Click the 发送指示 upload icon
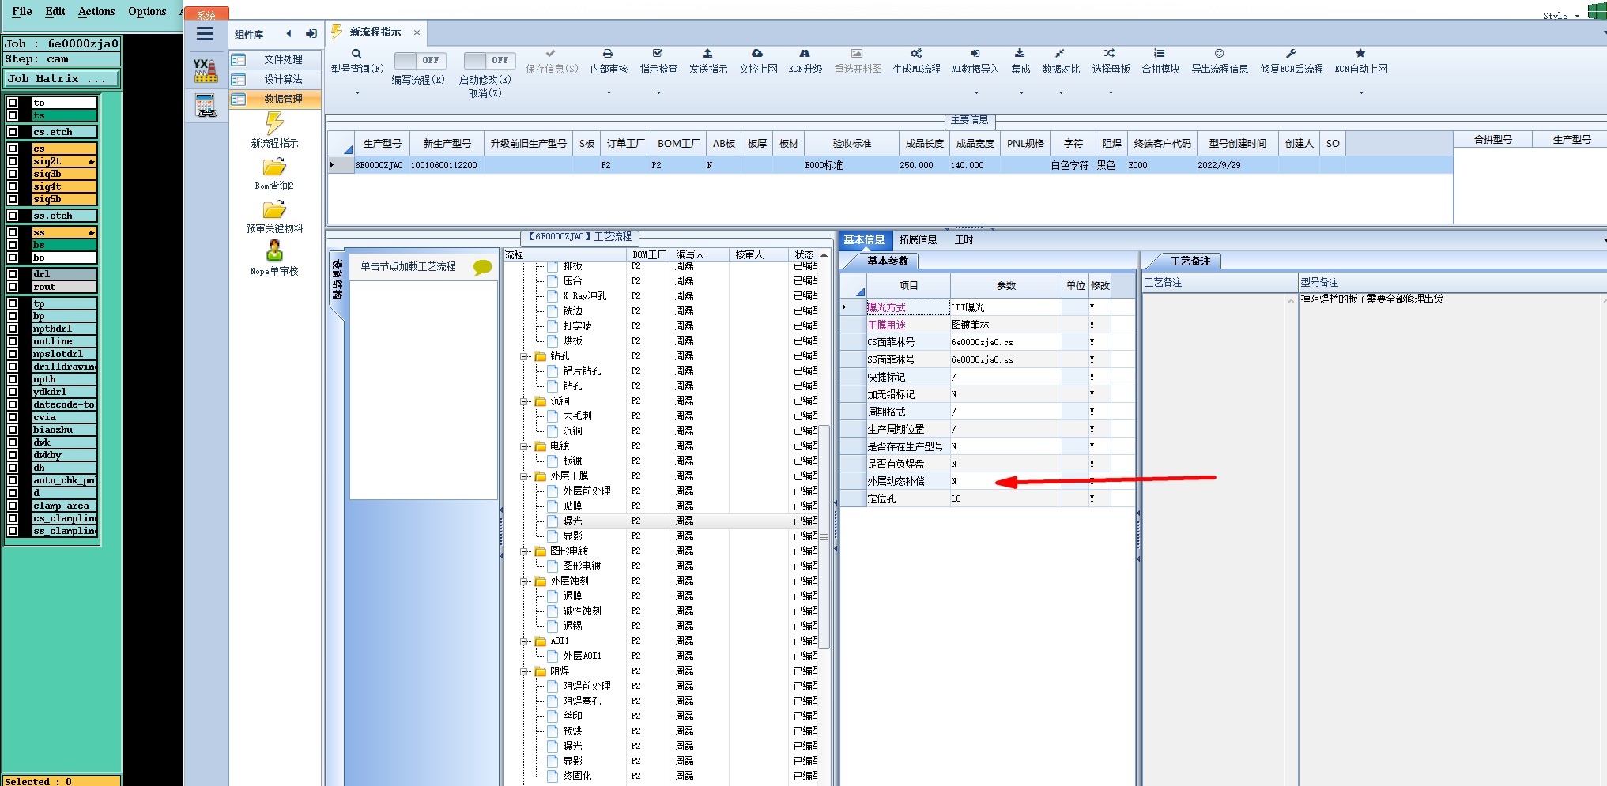This screenshot has width=1607, height=786. [707, 54]
